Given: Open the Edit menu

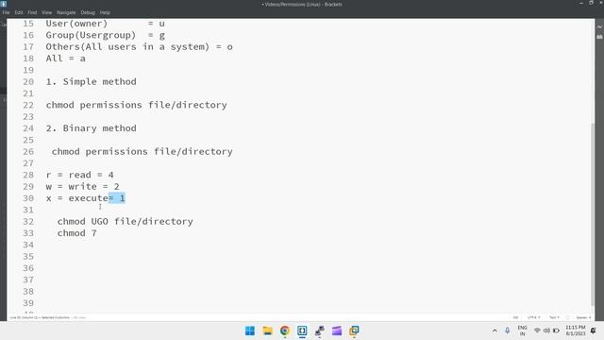Looking at the screenshot, I should 19,12.
